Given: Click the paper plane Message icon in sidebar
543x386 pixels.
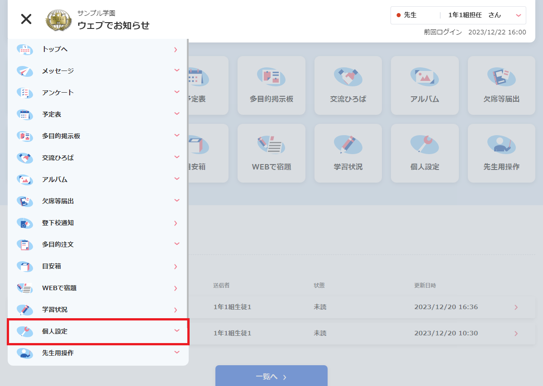Looking at the screenshot, I should [25, 71].
